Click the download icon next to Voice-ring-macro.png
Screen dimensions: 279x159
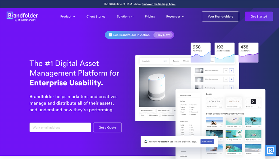pos(231,71)
